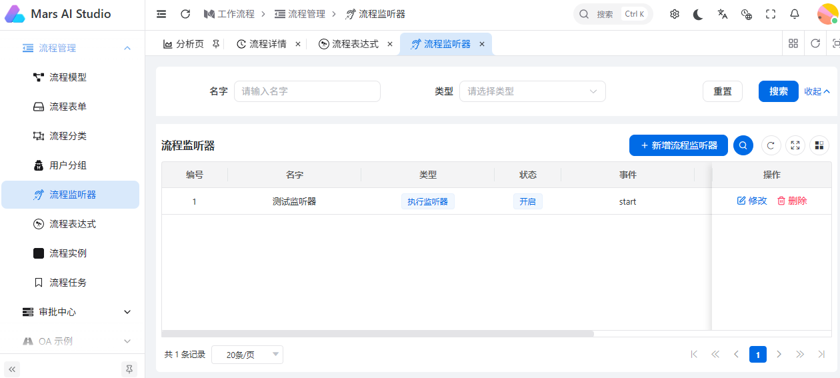Open the 20条/页 page size dropdown
Screen dimensions: 840x378
247,355
